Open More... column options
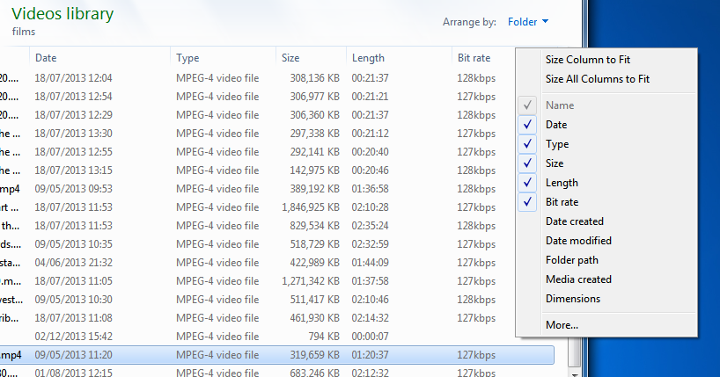This screenshot has height=377, width=720. tap(562, 325)
